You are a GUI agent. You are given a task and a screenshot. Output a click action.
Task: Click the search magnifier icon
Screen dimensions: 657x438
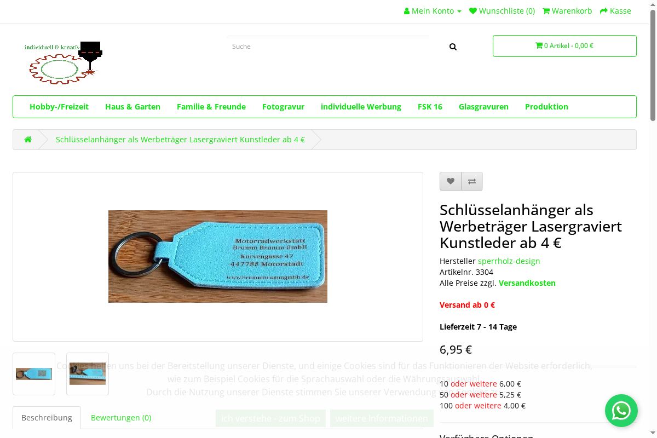(453, 47)
